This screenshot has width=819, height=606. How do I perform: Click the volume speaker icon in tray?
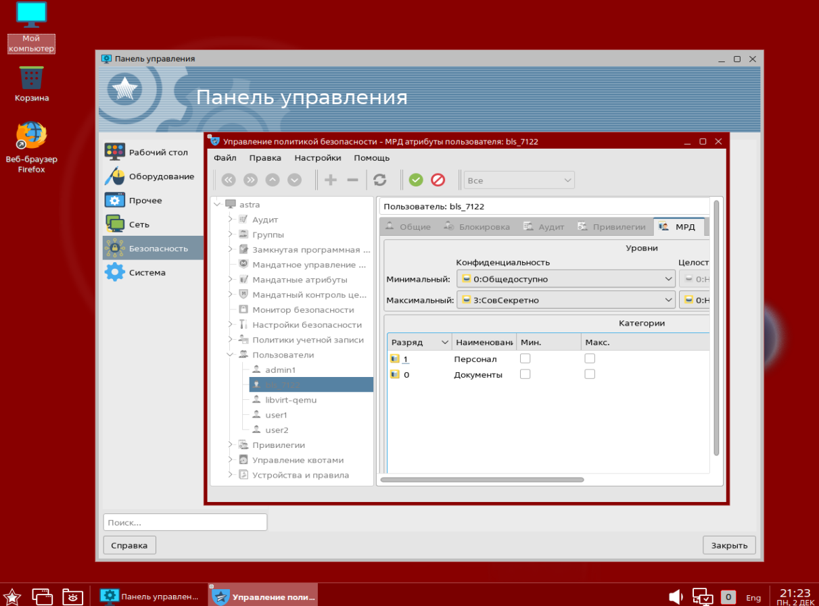pyautogui.click(x=675, y=597)
